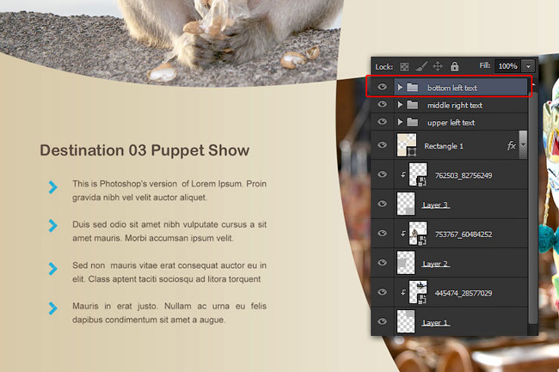The image size is (559, 372).
Task: Select the 'upper left text' layer name
Action: [x=451, y=123]
